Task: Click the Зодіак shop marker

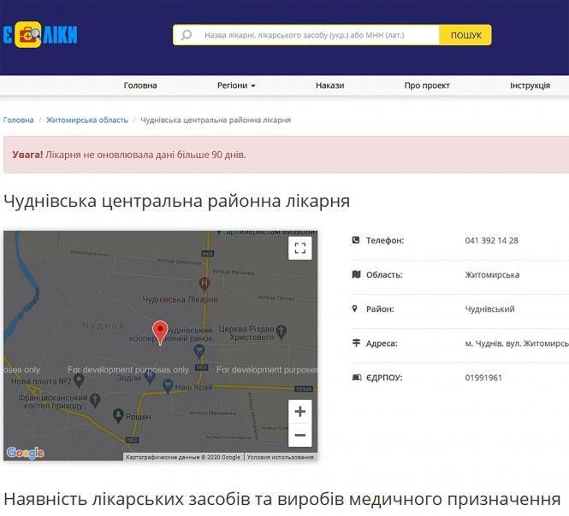Action: coord(150,377)
